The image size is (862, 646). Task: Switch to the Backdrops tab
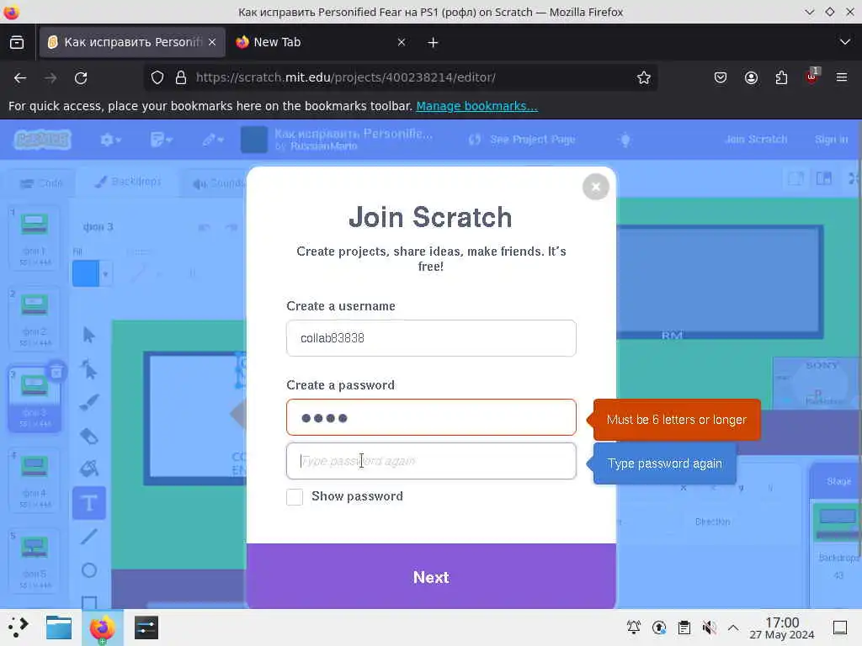click(x=128, y=182)
